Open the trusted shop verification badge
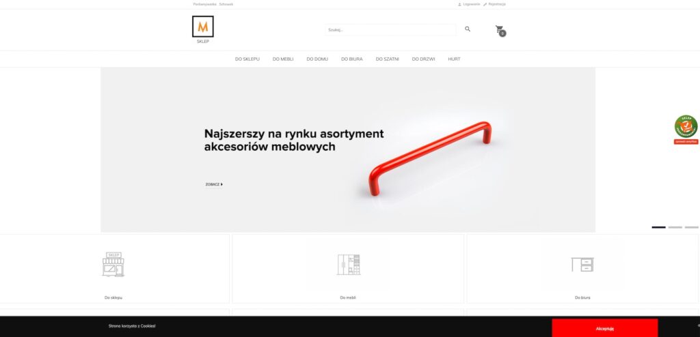 (686, 129)
